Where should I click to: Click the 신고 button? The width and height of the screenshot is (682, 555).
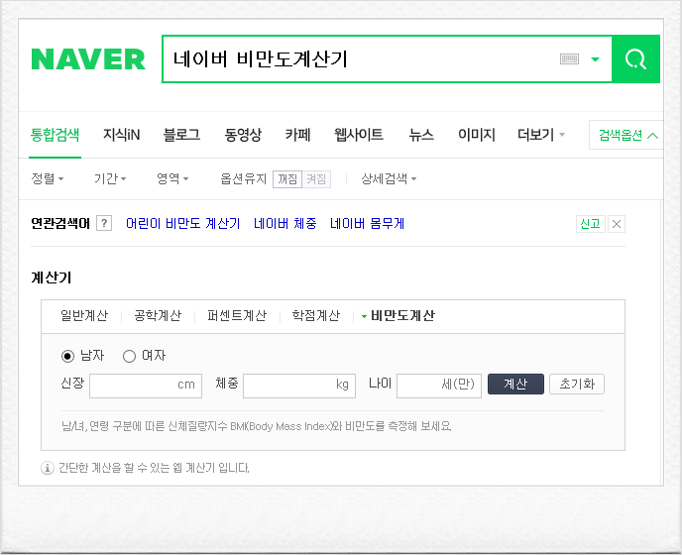point(590,224)
